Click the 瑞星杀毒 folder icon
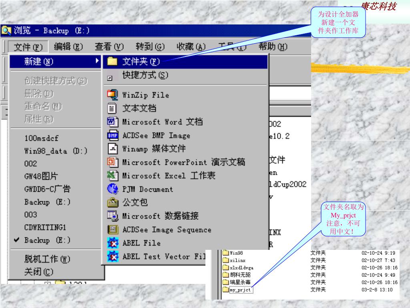Viewport: 410px width, 308px height. [x=226, y=282]
